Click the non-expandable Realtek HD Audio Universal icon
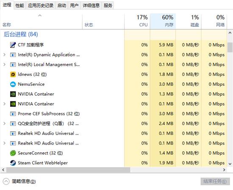The image size is (233, 190). [x=13, y=134]
